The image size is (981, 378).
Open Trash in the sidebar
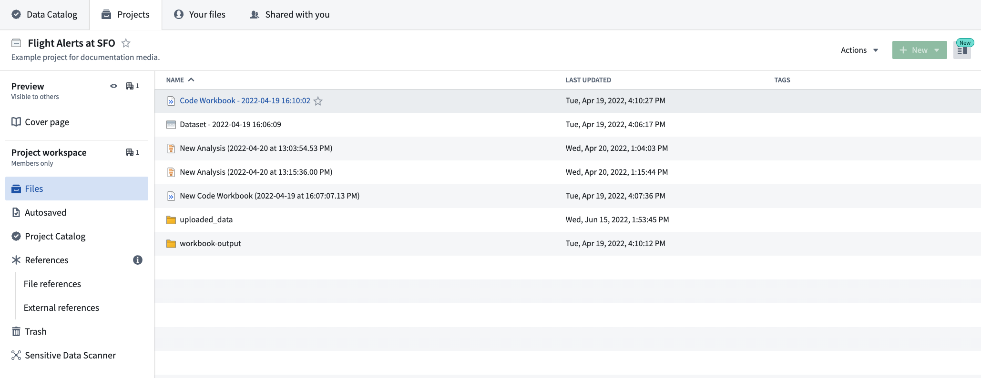[x=77, y=331]
